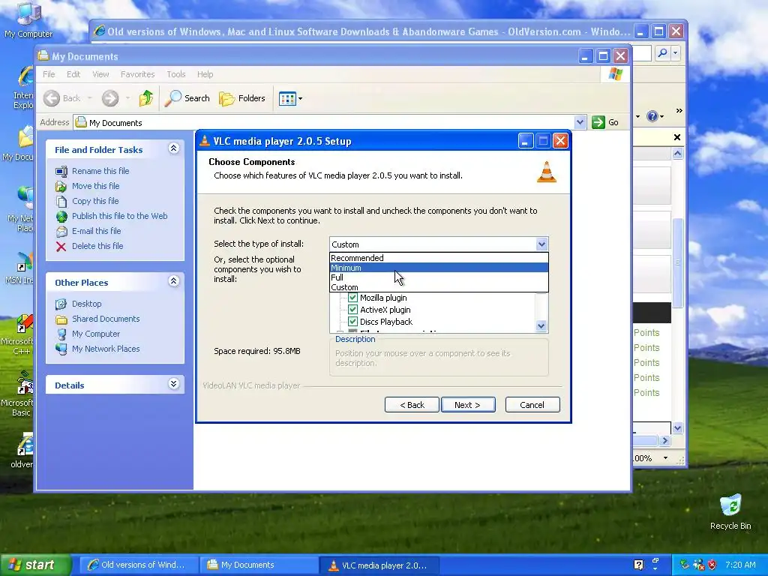Click Delete this file task
This screenshot has width=768, height=576.
(97, 246)
